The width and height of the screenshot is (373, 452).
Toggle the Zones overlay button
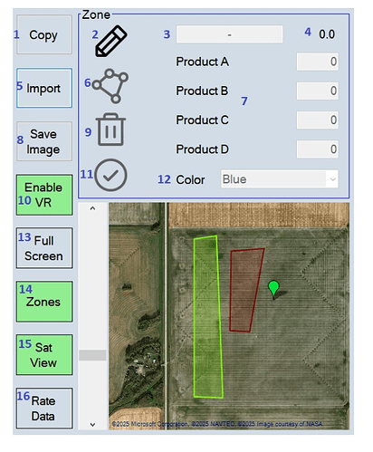tap(44, 302)
